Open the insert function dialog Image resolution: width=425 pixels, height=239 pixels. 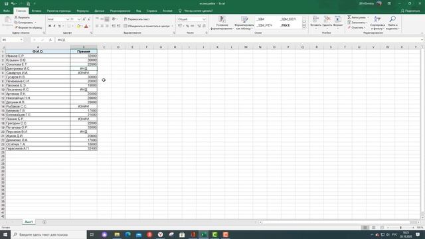click(x=50, y=40)
